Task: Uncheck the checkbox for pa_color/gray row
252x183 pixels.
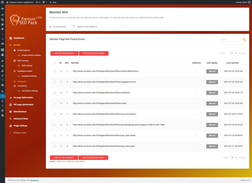Action: point(55,146)
